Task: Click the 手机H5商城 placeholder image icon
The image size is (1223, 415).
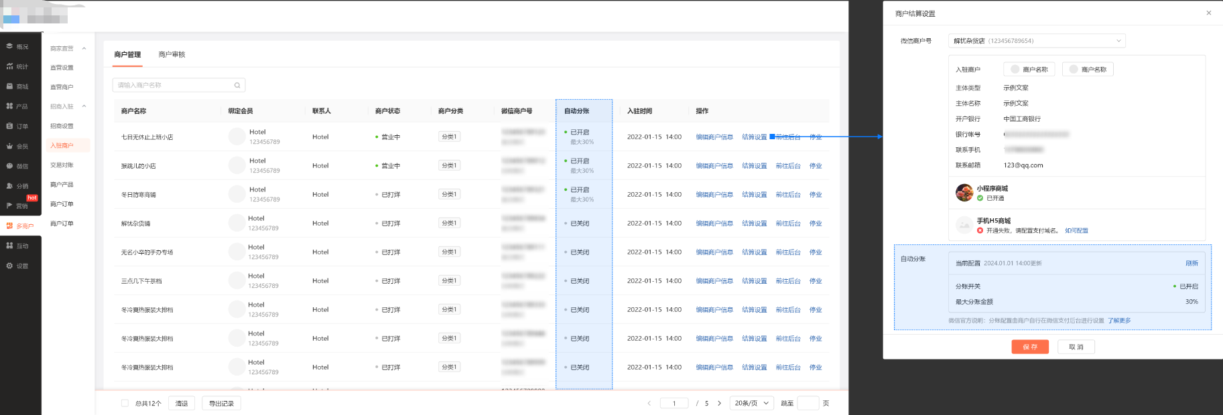Action: pyautogui.click(x=964, y=225)
